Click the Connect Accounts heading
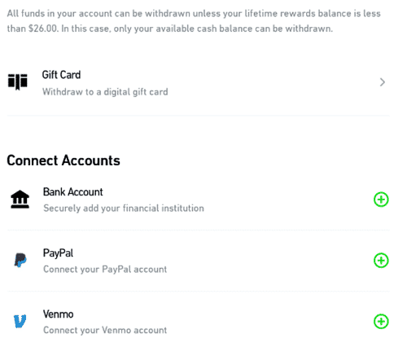Viewport: 407px width, 360px height. [x=63, y=160]
